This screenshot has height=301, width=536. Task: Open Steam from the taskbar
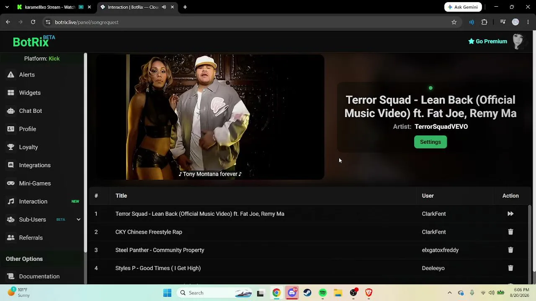(307, 293)
